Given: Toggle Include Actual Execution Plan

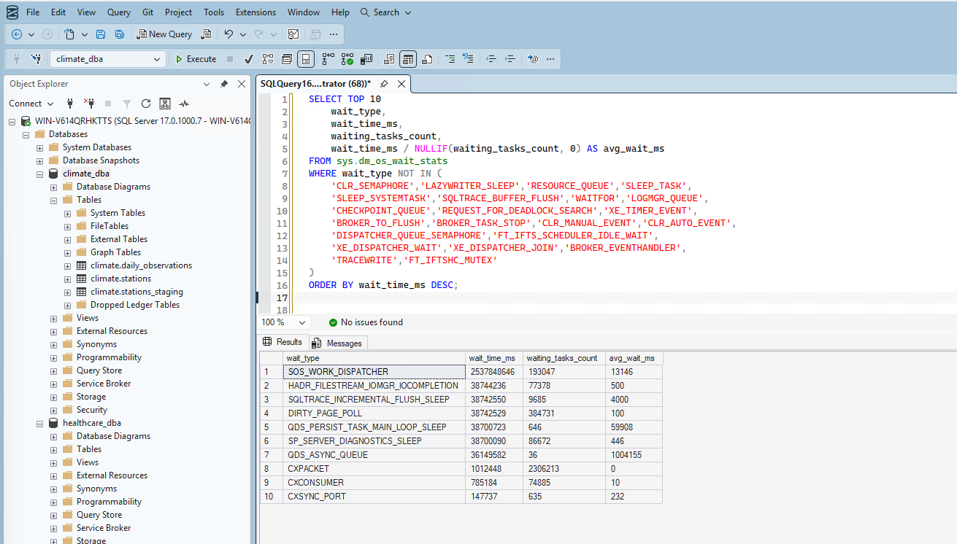Looking at the screenshot, I should tap(328, 59).
